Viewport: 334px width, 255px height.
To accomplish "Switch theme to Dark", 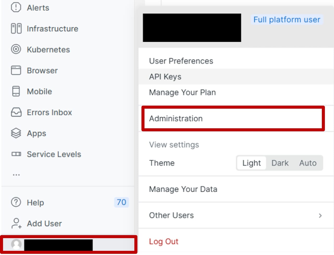I will click(280, 163).
